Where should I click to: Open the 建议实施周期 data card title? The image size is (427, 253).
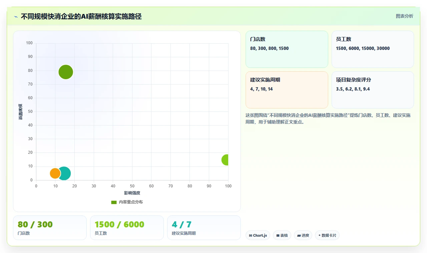click(x=265, y=80)
